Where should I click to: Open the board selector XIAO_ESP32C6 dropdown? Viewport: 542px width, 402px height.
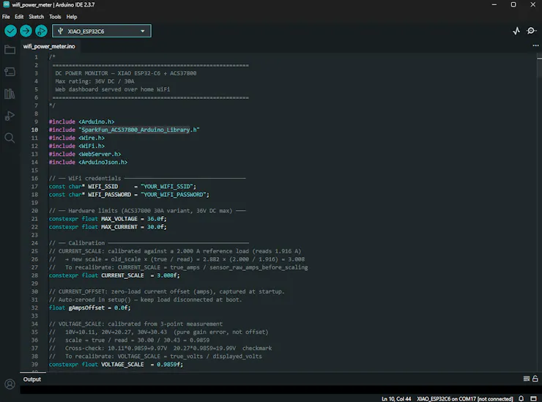[102, 31]
